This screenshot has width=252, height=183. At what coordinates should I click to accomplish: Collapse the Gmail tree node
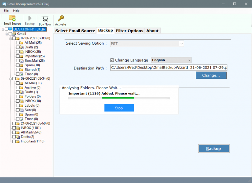(x=7, y=34)
